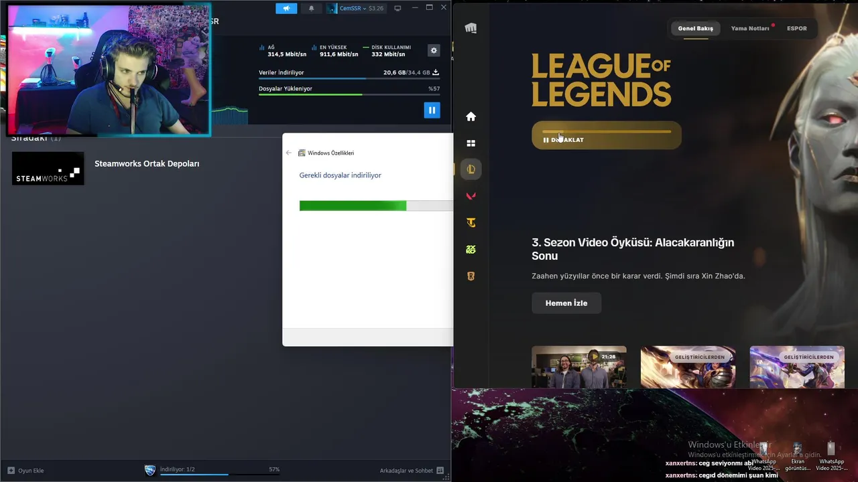Open the ESPOR tab

pos(797,29)
